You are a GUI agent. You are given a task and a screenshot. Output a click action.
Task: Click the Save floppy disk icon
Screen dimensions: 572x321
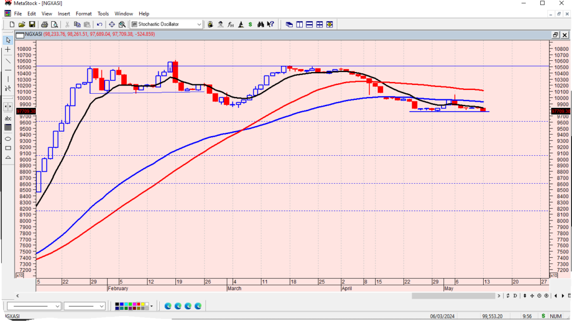tap(32, 25)
